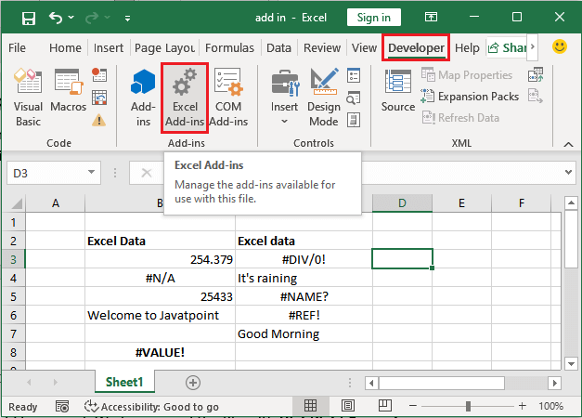Toggle Design Mode
Screen dimensions: 582x418
(x=324, y=98)
